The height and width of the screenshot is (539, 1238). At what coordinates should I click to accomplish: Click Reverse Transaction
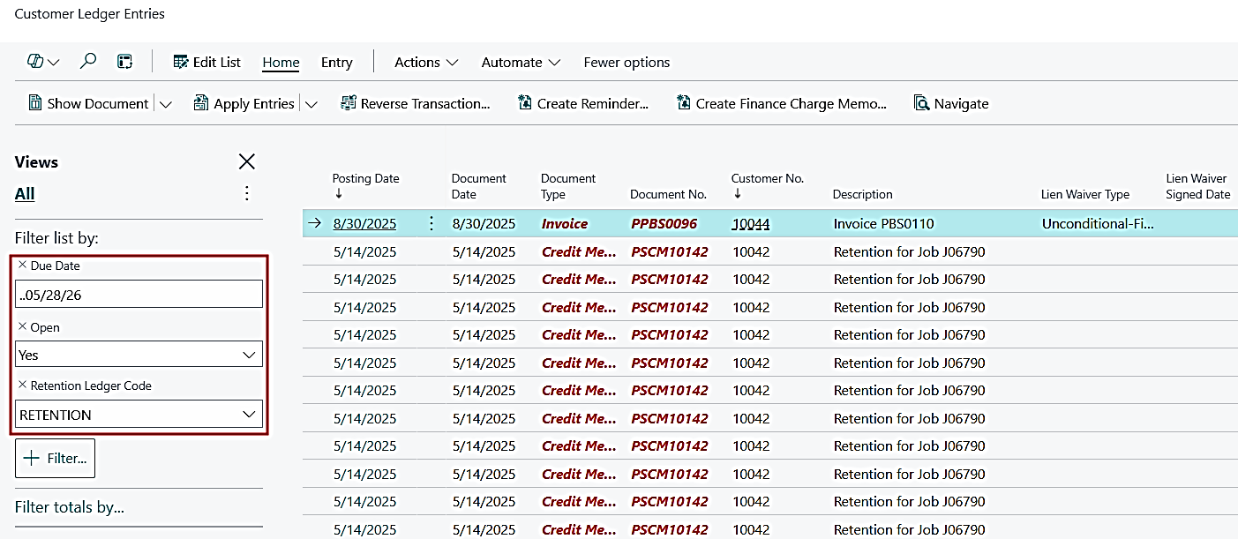(415, 103)
